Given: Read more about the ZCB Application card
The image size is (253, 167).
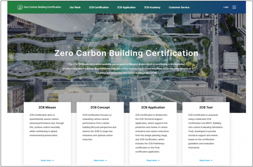Looking at the screenshot, I should [x=152, y=160].
